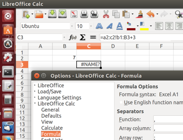
Task: Align cell text left
Action: (159, 26)
